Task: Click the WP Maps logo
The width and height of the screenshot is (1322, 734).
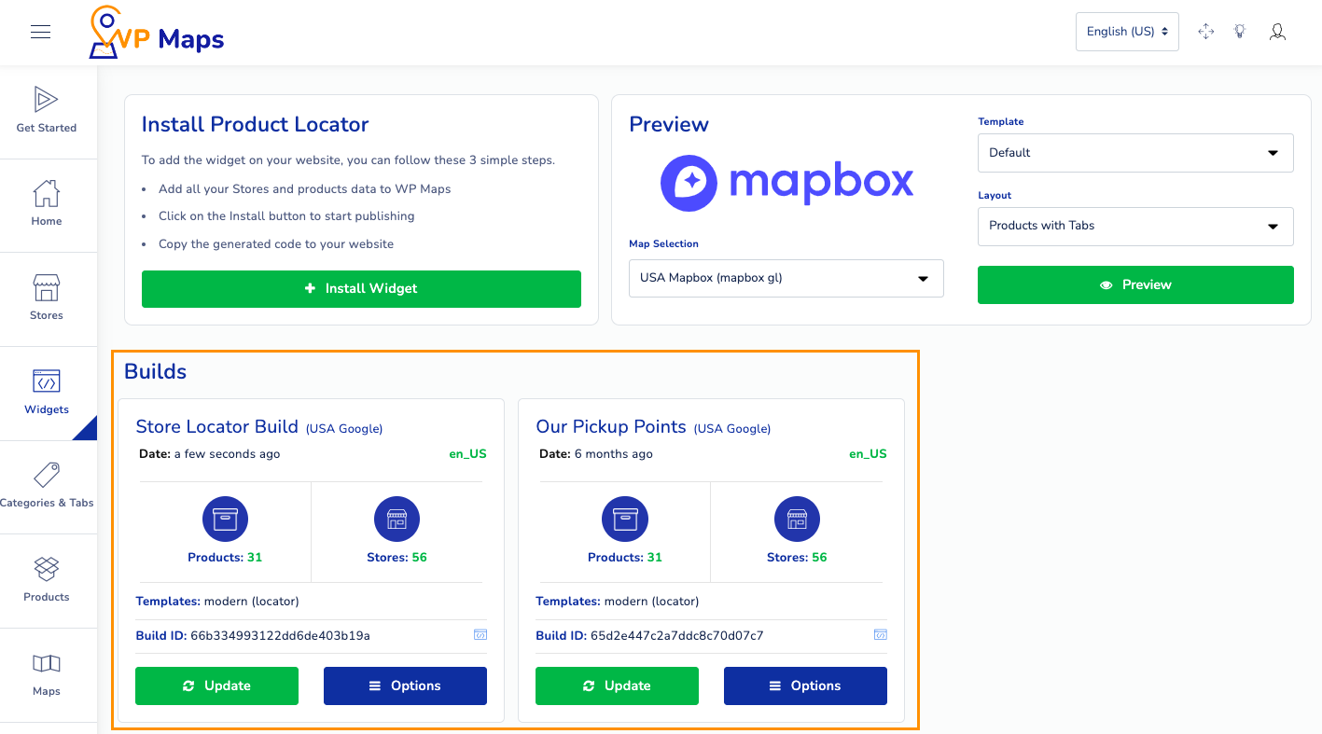Action: [156, 33]
